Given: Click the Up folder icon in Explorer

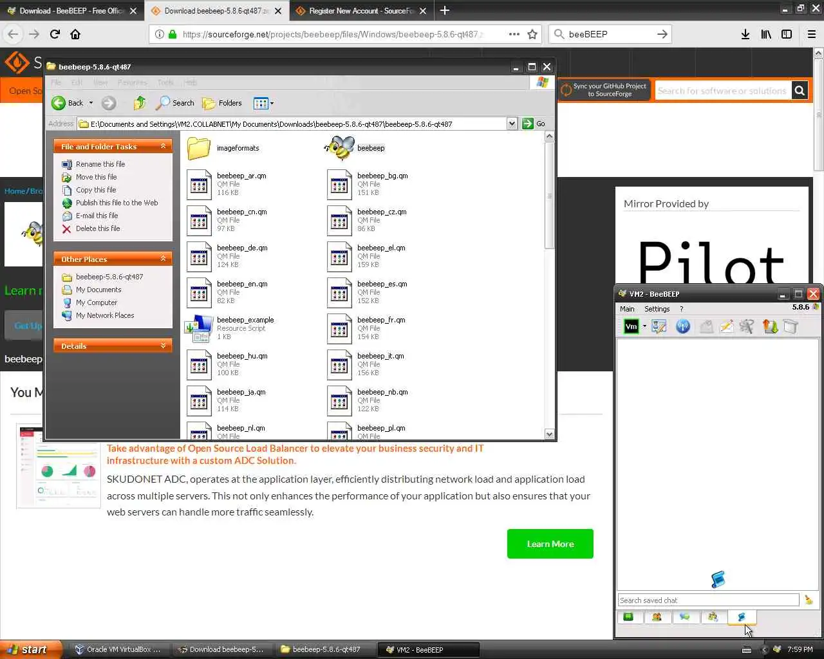Looking at the screenshot, I should coord(139,103).
